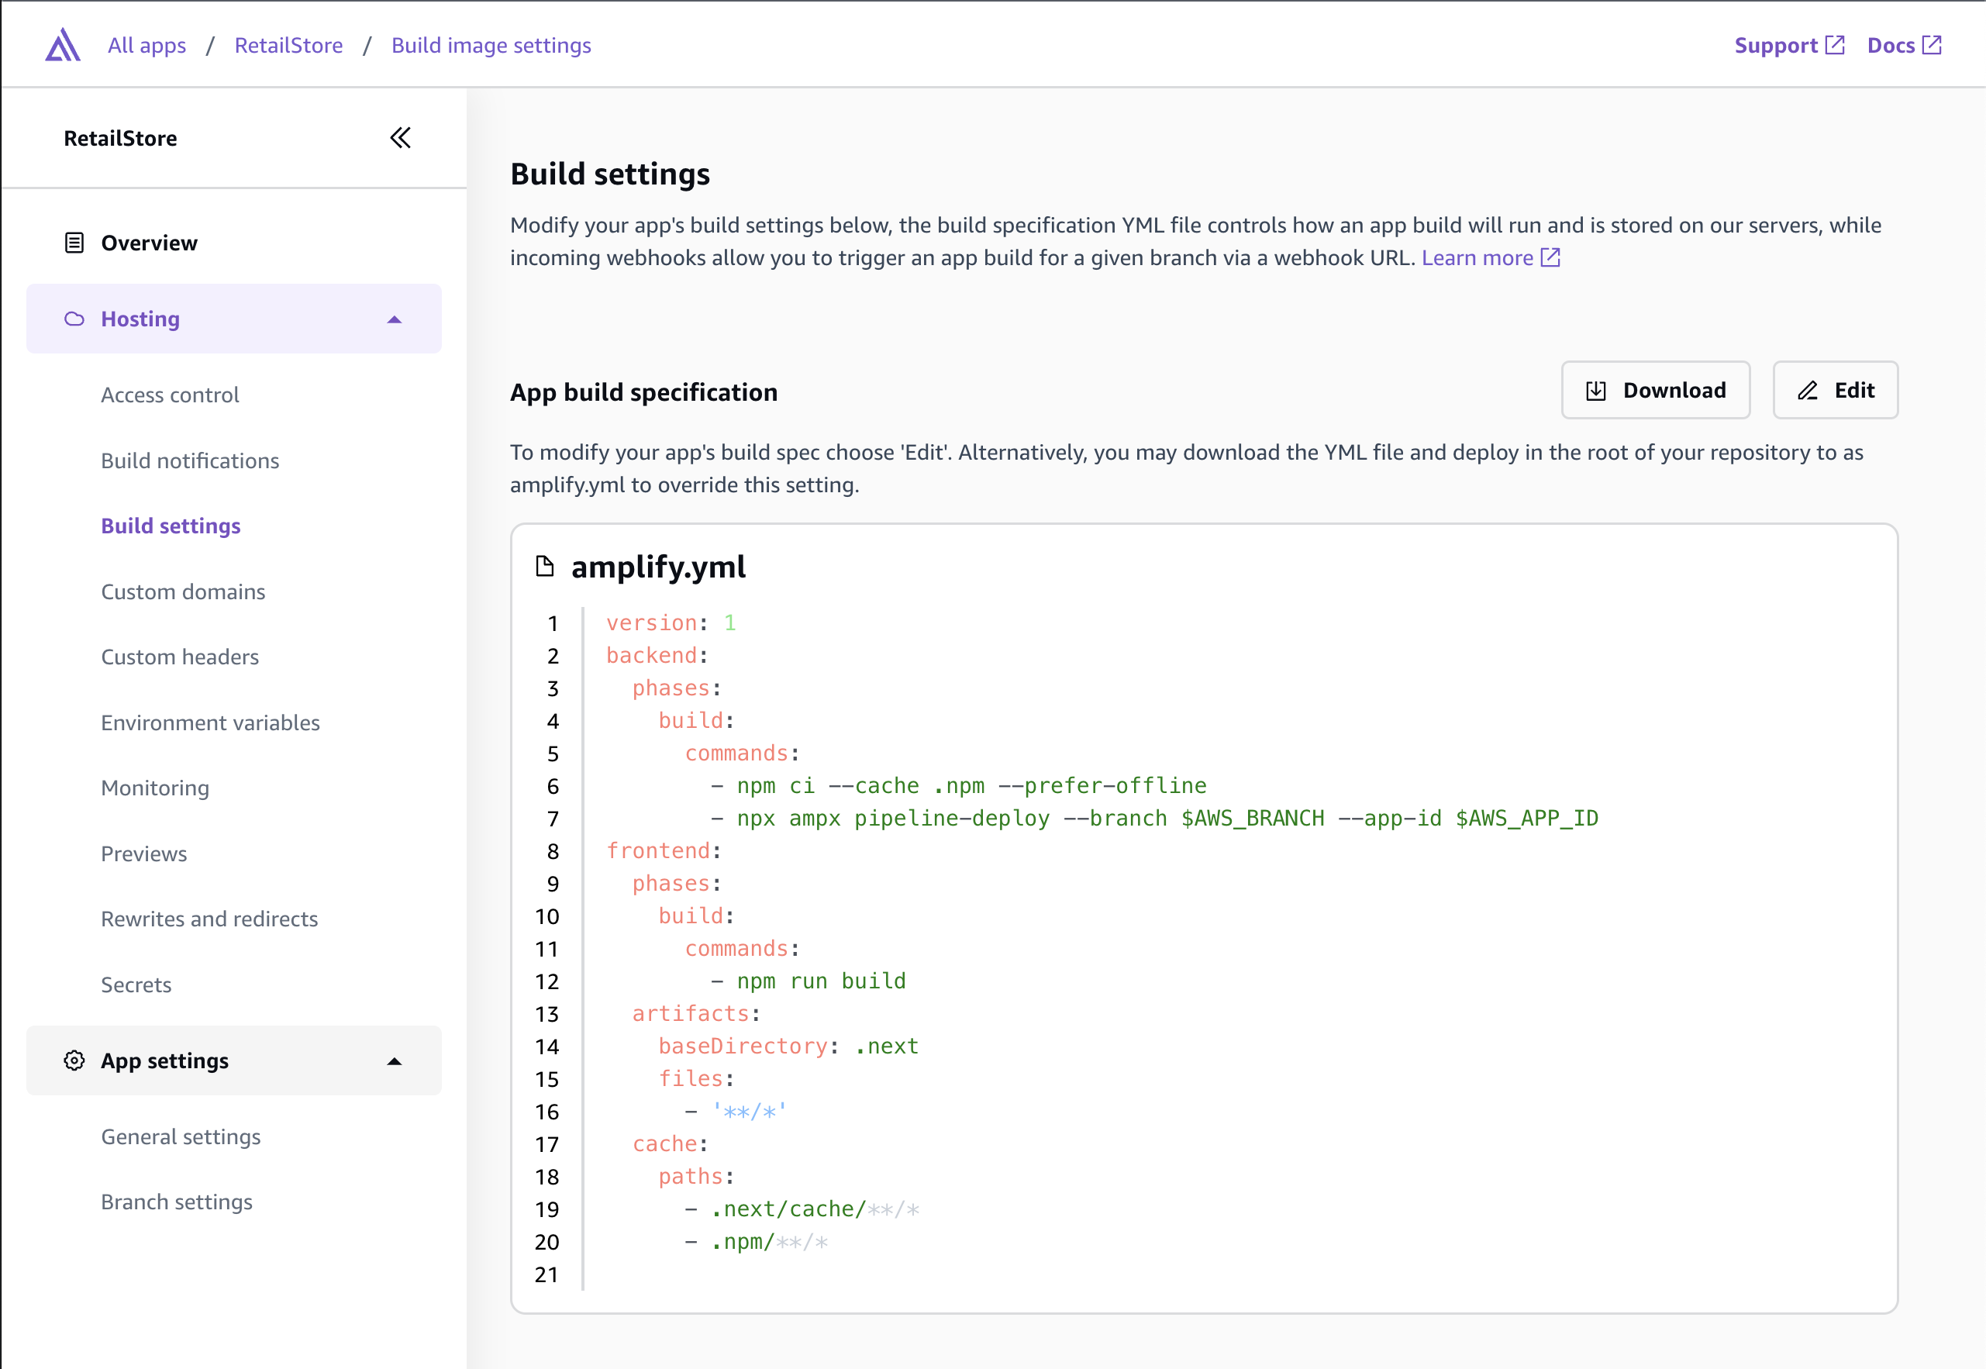
Task: Collapse the App settings section arrow
Action: point(395,1061)
